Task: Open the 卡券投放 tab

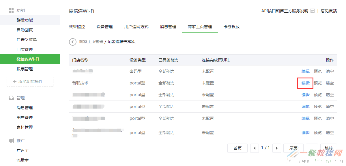Action: pos(231,27)
